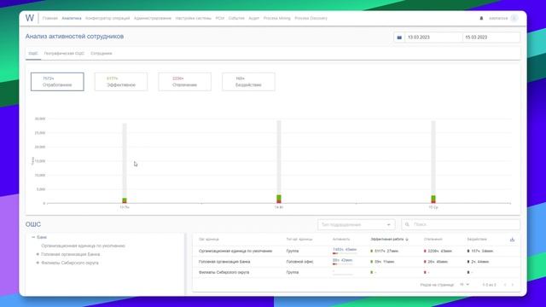Screen dimensions: 546x307
Task: Open Настройки системы in the navigation
Action: 194,18
